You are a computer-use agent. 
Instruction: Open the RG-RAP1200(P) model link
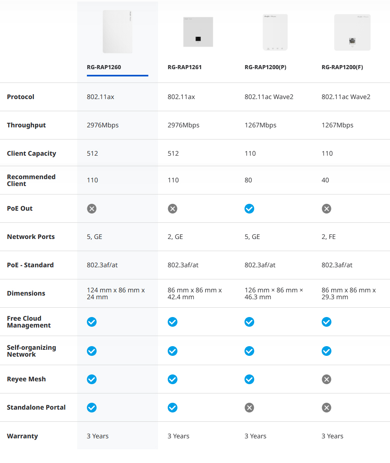[266, 67]
